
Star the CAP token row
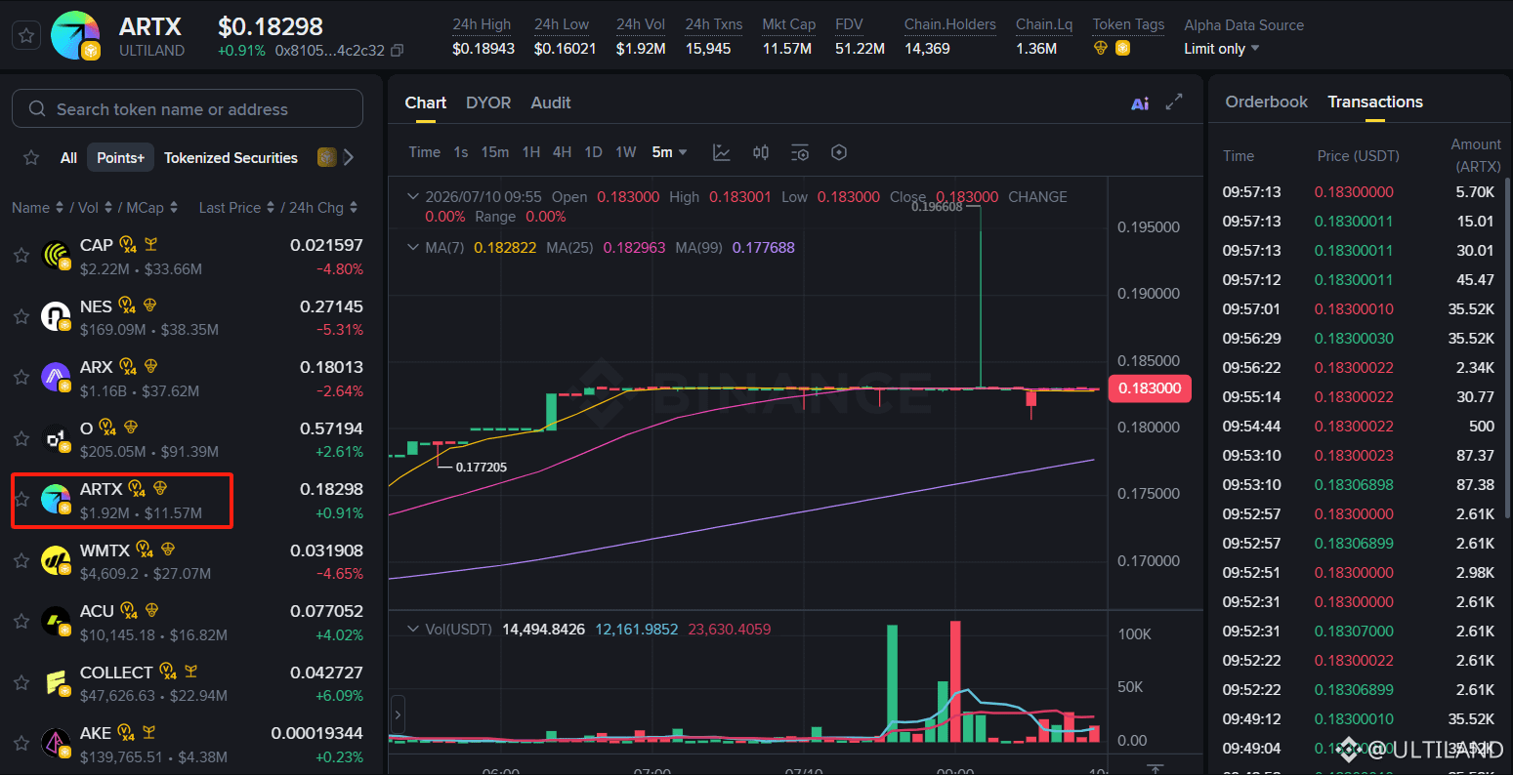coord(21,256)
